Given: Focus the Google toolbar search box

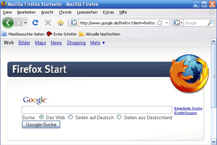Looking at the screenshot, I should pyautogui.click(x=195, y=23).
